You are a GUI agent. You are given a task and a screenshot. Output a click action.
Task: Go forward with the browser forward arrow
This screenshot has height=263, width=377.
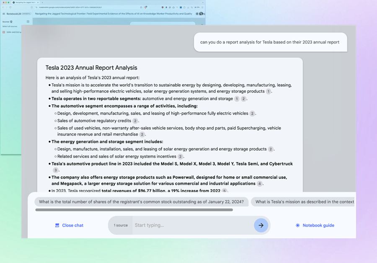(6, 7)
